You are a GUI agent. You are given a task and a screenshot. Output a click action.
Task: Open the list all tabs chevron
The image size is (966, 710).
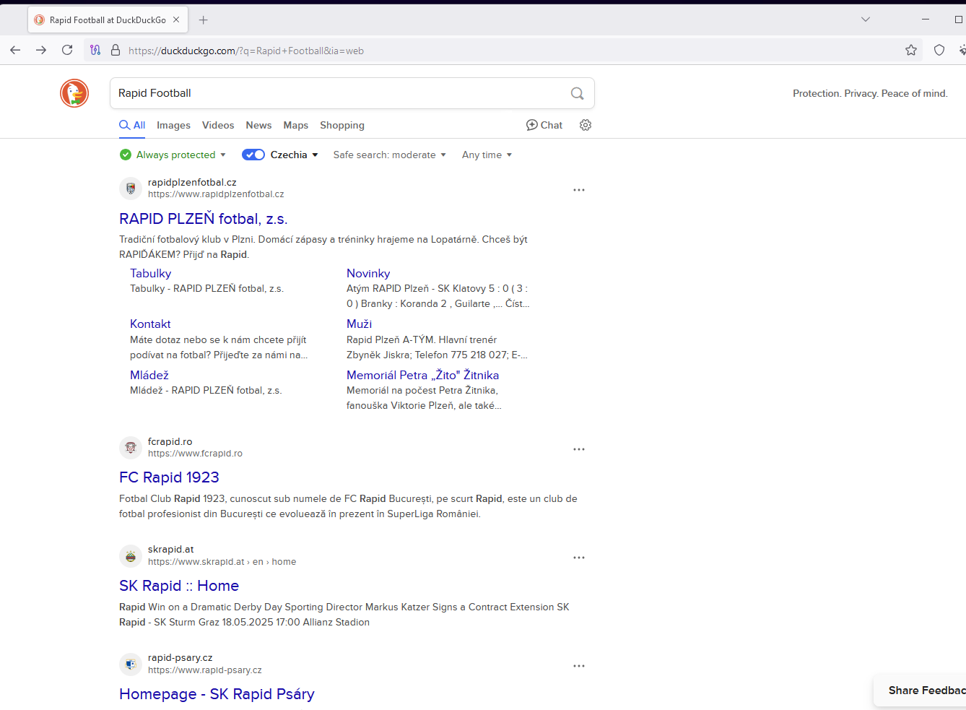click(866, 20)
